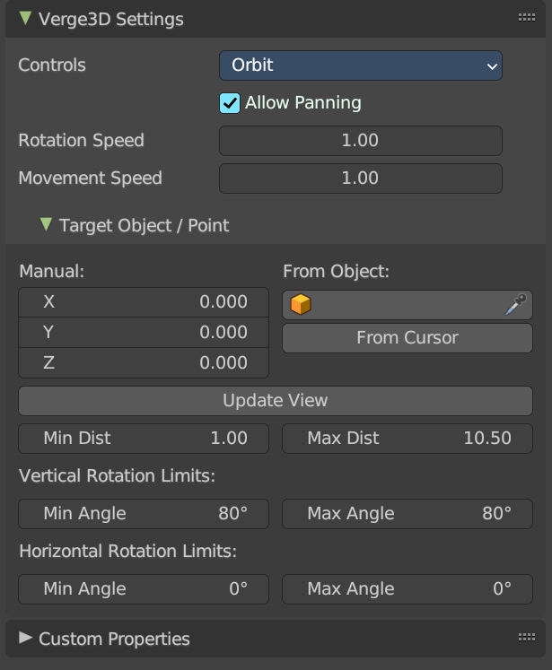Click the Movement Speed value field
Viewport: 552px width, 670px height.
(361, 178)
